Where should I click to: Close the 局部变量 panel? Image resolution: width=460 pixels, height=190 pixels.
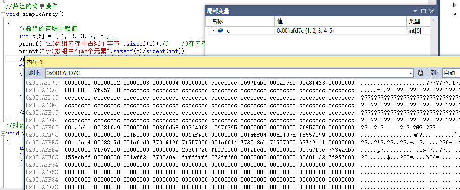point(431,11)
